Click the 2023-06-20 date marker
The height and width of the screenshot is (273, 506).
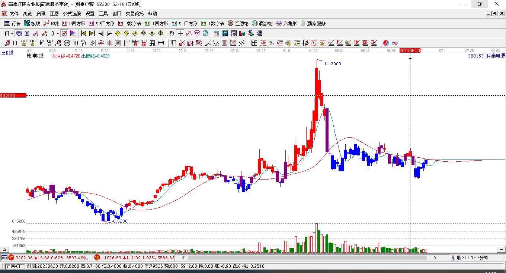(x=410, y=50)
